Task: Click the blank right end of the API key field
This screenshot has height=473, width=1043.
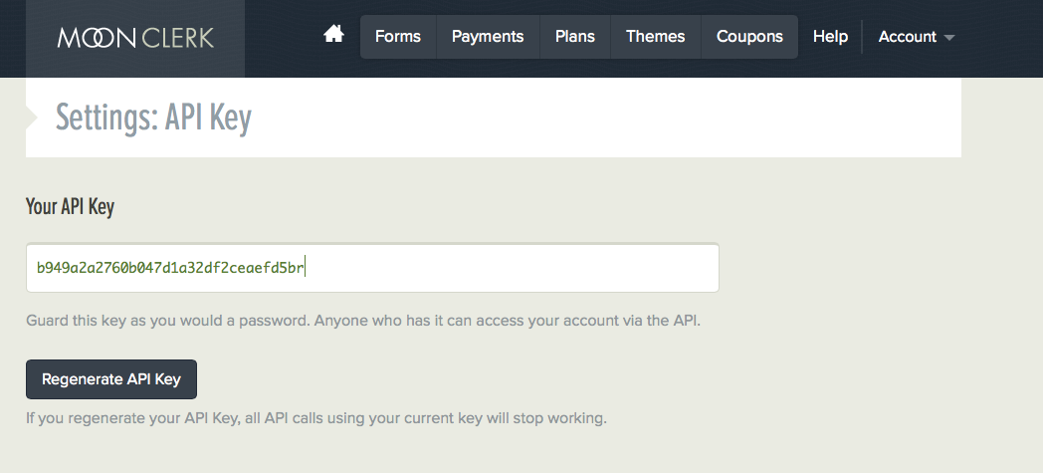Action: [x=513, y=268]
